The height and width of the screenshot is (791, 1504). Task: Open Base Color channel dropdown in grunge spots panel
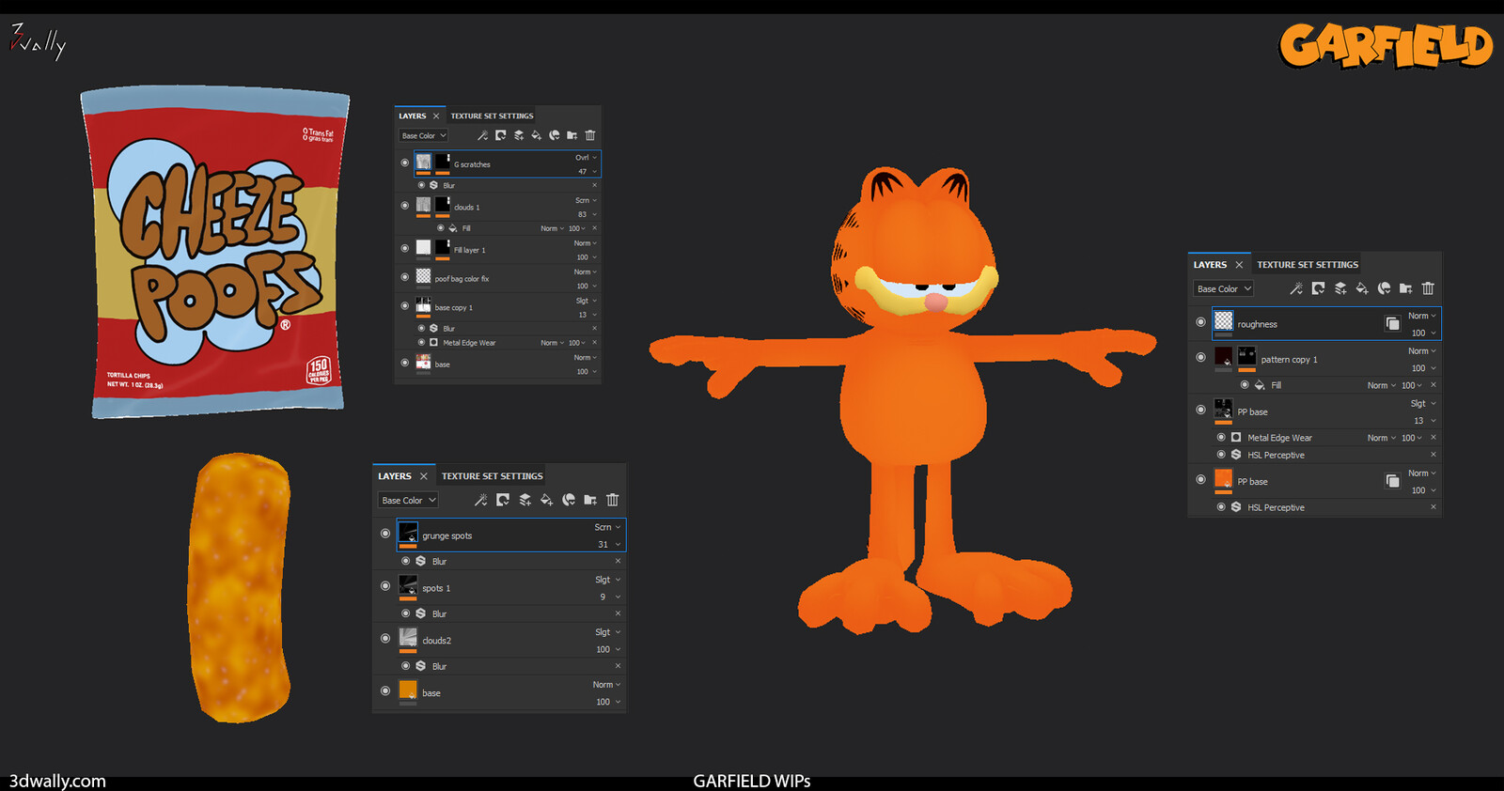tap(408, 500)
